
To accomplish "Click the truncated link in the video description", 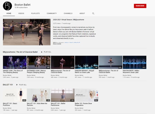I will tap(72, 43).
